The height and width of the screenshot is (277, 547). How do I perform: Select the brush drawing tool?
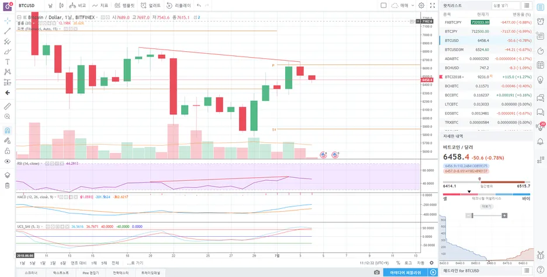coord(8,51)
